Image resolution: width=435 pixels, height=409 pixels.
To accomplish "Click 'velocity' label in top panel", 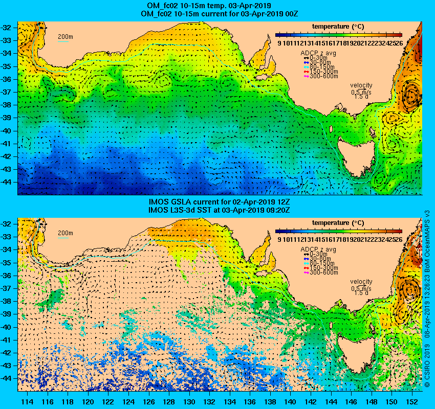I will point(361,85).
